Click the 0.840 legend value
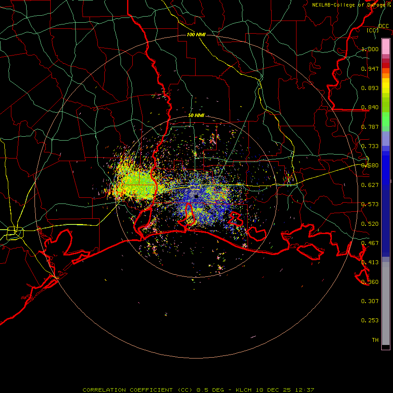The width and height of the screenshot is (393, 393). (x=370, y=107)
